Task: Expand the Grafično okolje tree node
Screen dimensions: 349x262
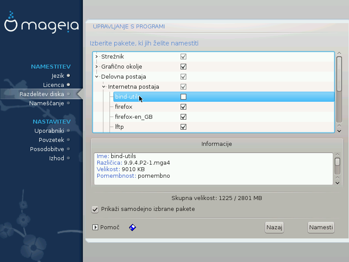Action: 96,67
